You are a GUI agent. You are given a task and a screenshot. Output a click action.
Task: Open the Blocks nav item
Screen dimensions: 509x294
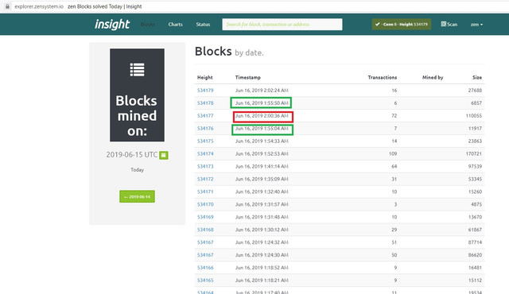click(x=148, y=25)
